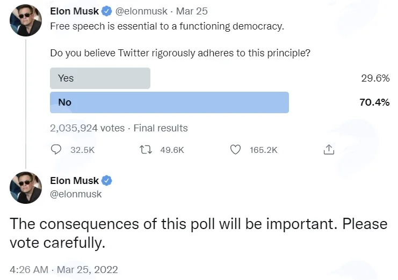The height and width of the screenshot is (280, 398).
Task: Click the retweet arrows icon
Action: click(146, 150)
